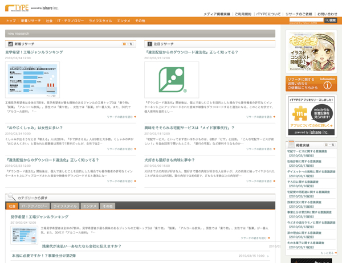Click the magnifier search button labeled 検索
This screenshot has width=342, height=263.
point(331,20)
